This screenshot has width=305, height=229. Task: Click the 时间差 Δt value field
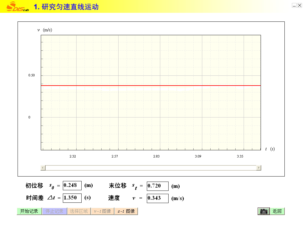pos(72,198)
